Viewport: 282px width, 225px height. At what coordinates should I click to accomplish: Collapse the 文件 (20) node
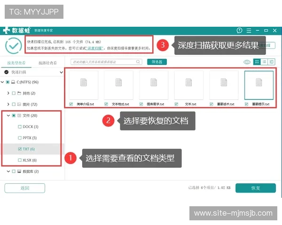(8, 116)
